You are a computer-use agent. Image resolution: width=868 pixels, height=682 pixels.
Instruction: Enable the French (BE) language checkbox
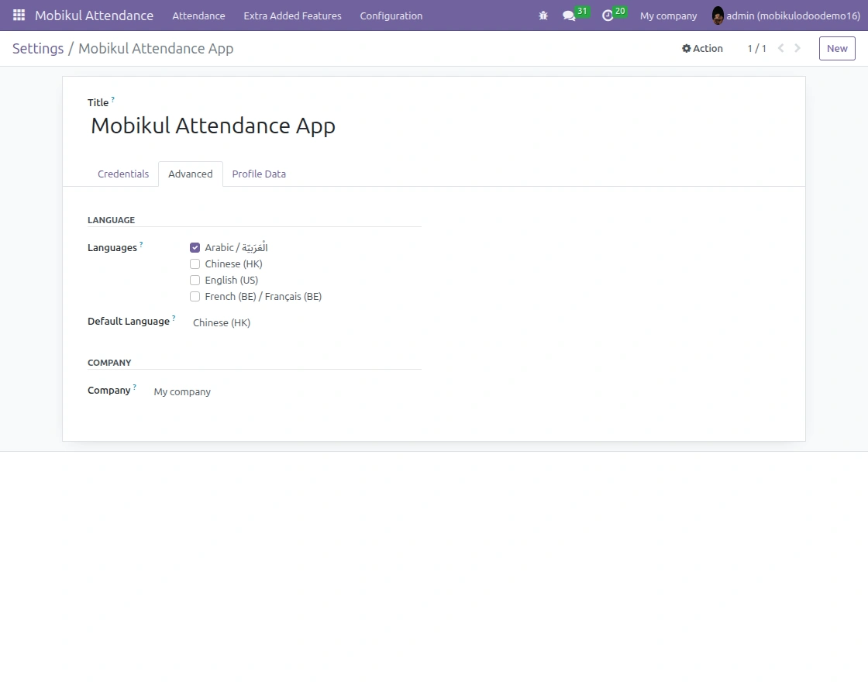click(195, 297)
